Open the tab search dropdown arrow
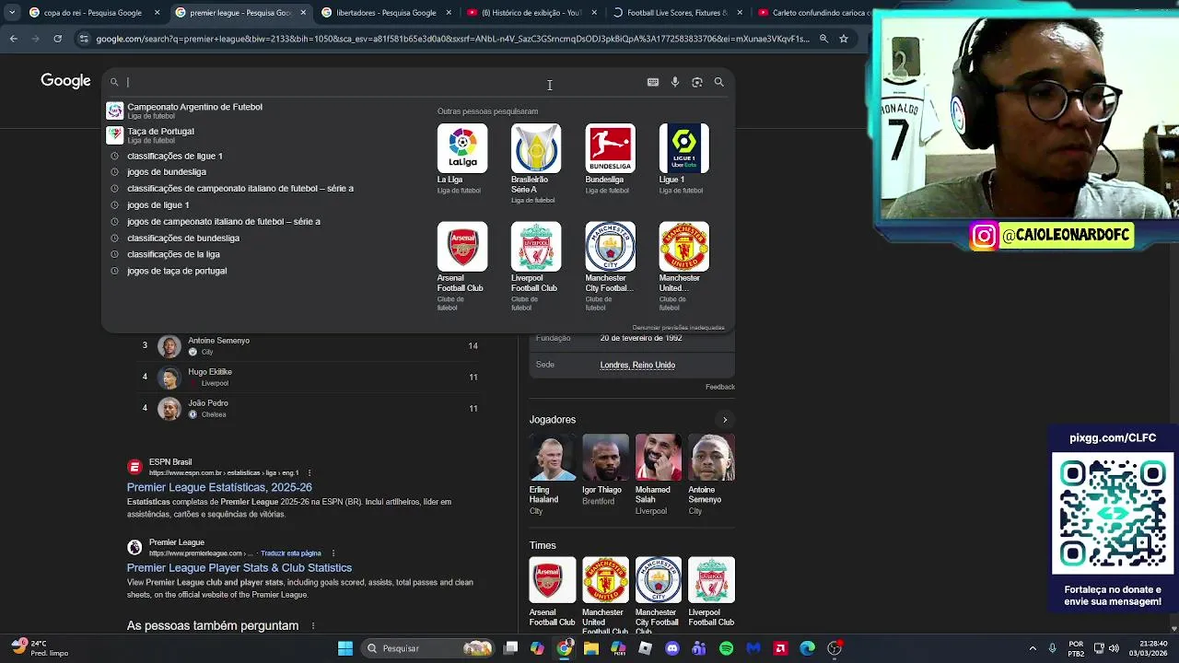Viewport: 1179px width, 663px height. (11, 13)
